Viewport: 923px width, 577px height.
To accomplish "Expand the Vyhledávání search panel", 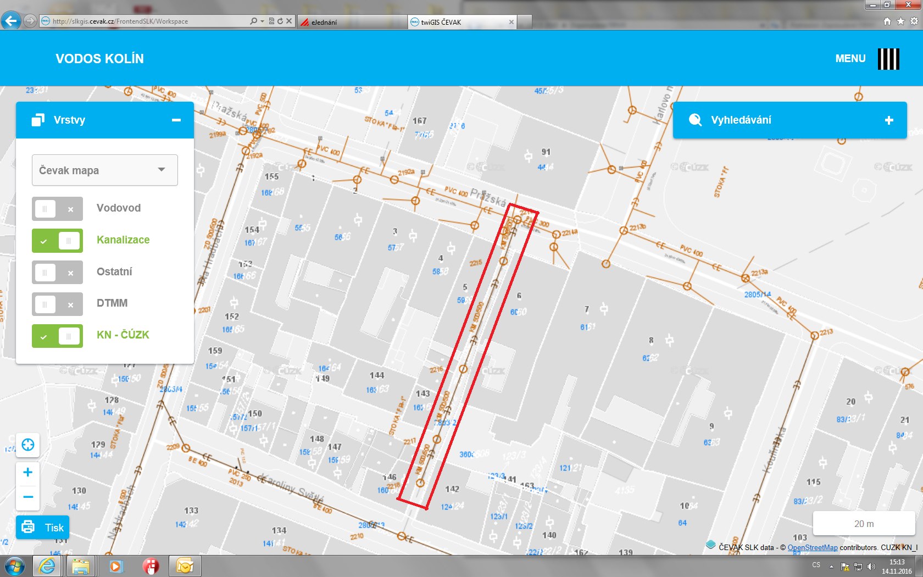I will coord(889,120).
